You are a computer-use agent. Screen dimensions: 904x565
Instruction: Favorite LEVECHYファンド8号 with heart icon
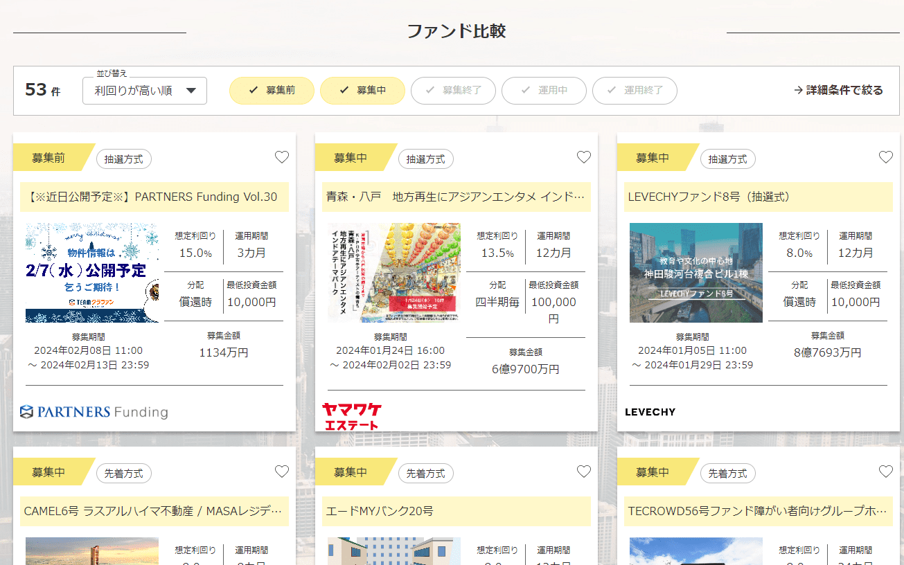pos(886,157)
